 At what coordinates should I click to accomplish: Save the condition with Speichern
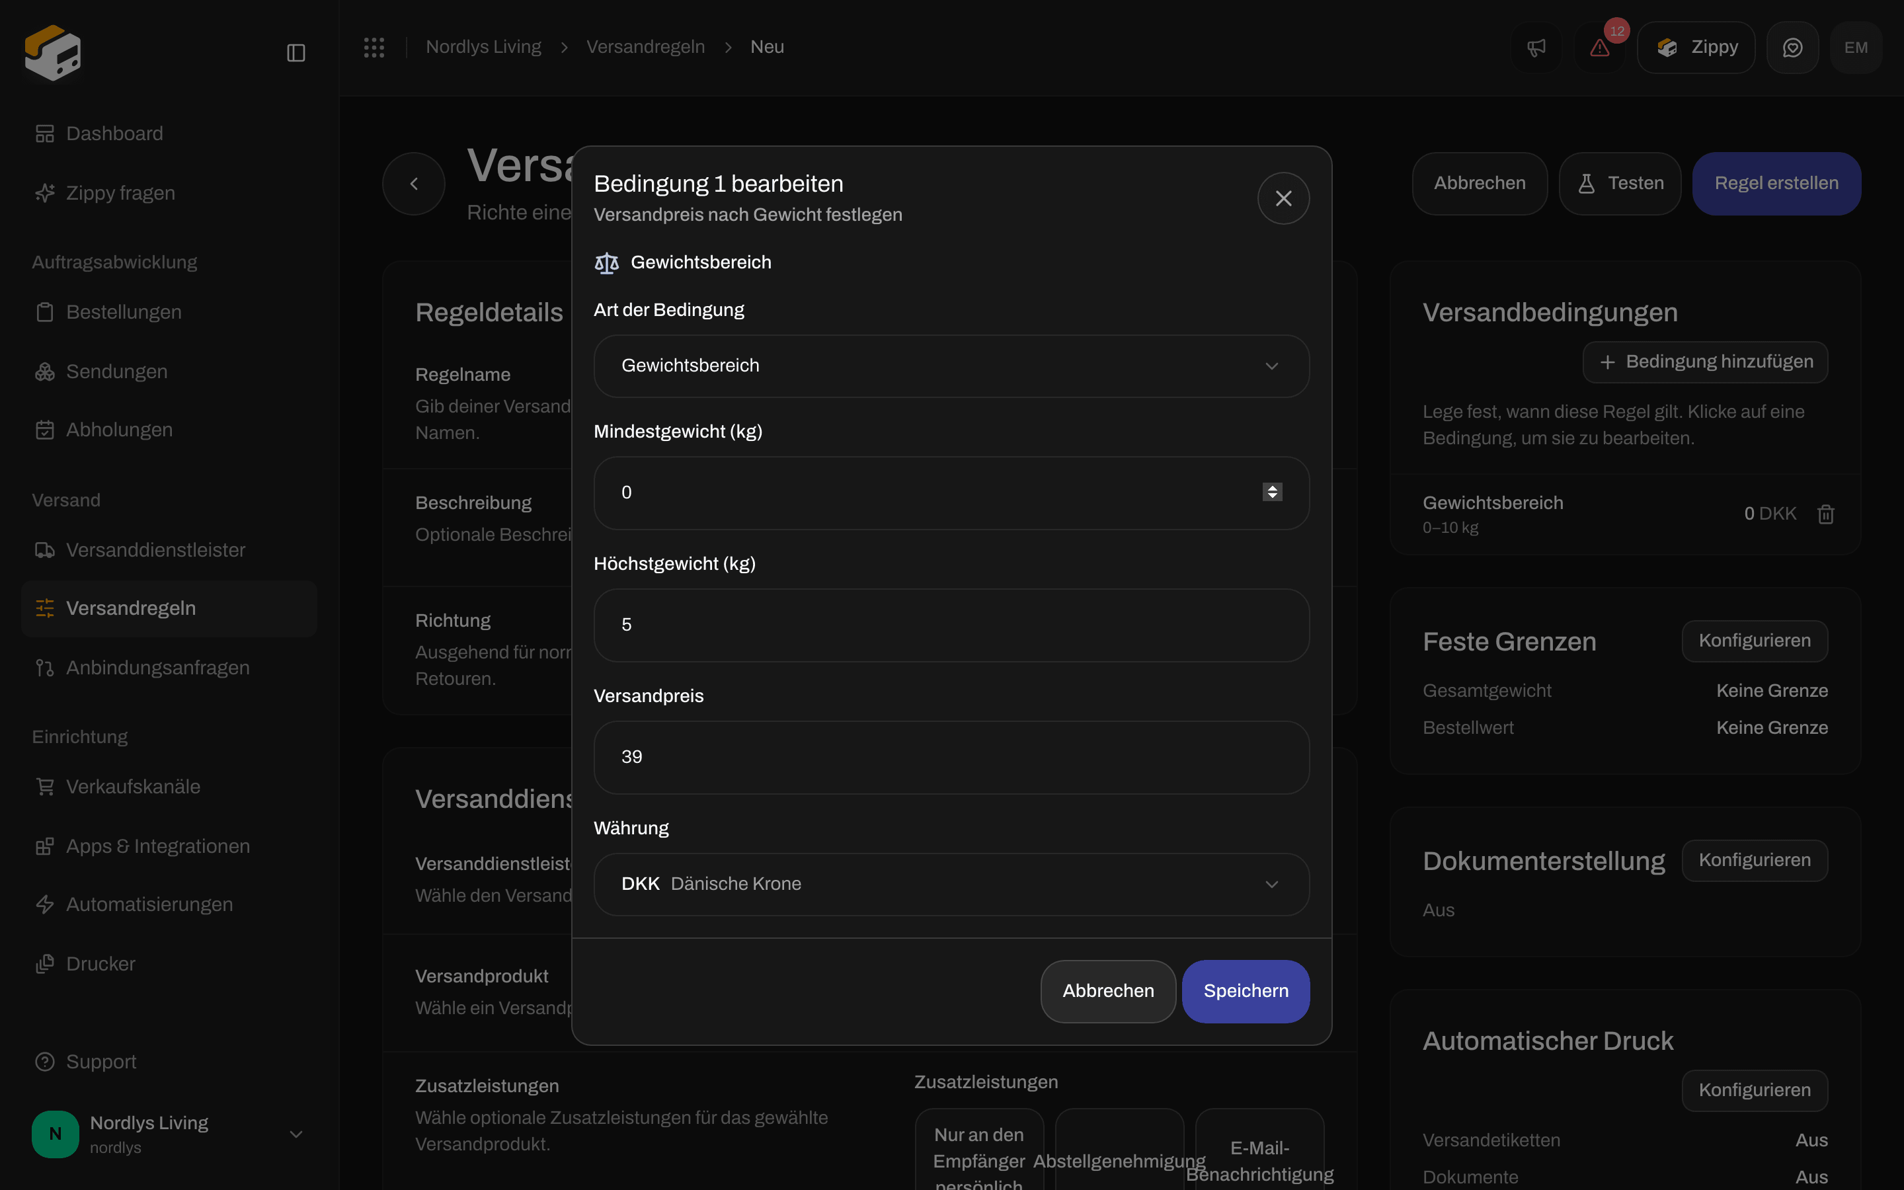(x=1246, y=991)
